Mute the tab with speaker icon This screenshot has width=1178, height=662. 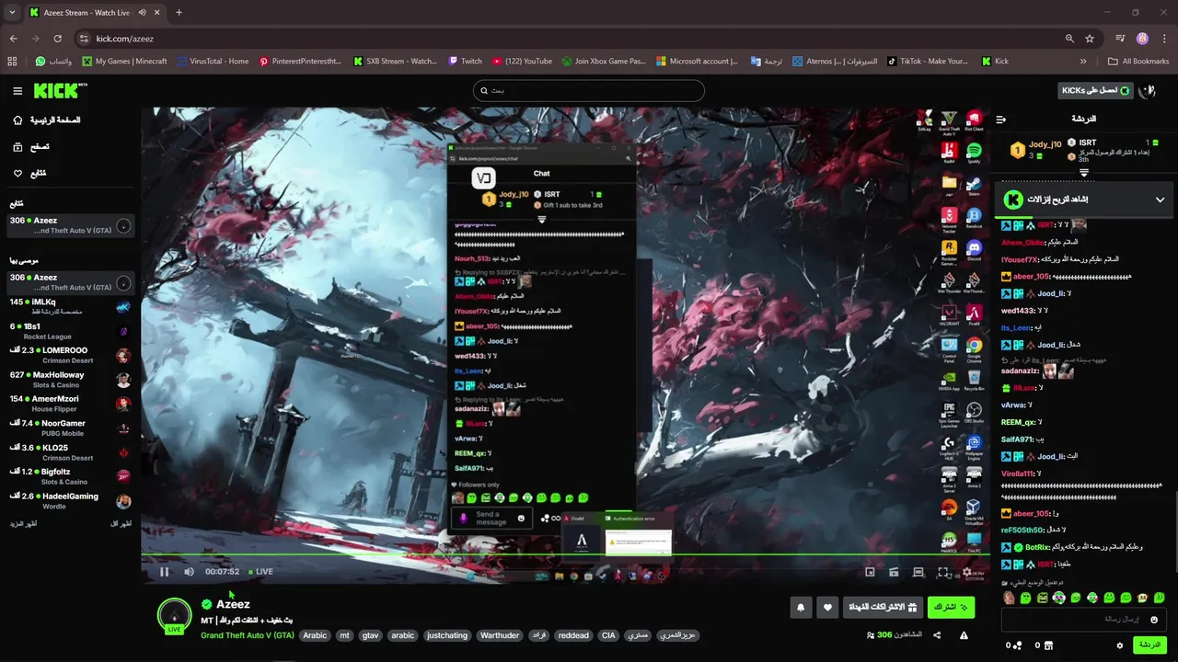tap(143, 13)
